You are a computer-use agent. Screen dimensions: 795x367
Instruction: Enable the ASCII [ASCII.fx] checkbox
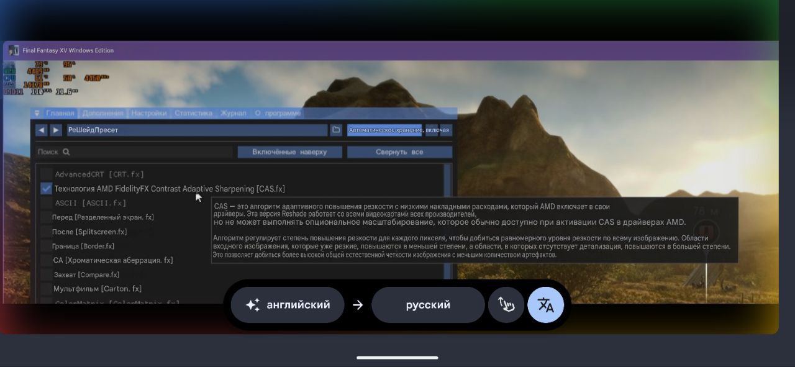(x=47, y=202)
